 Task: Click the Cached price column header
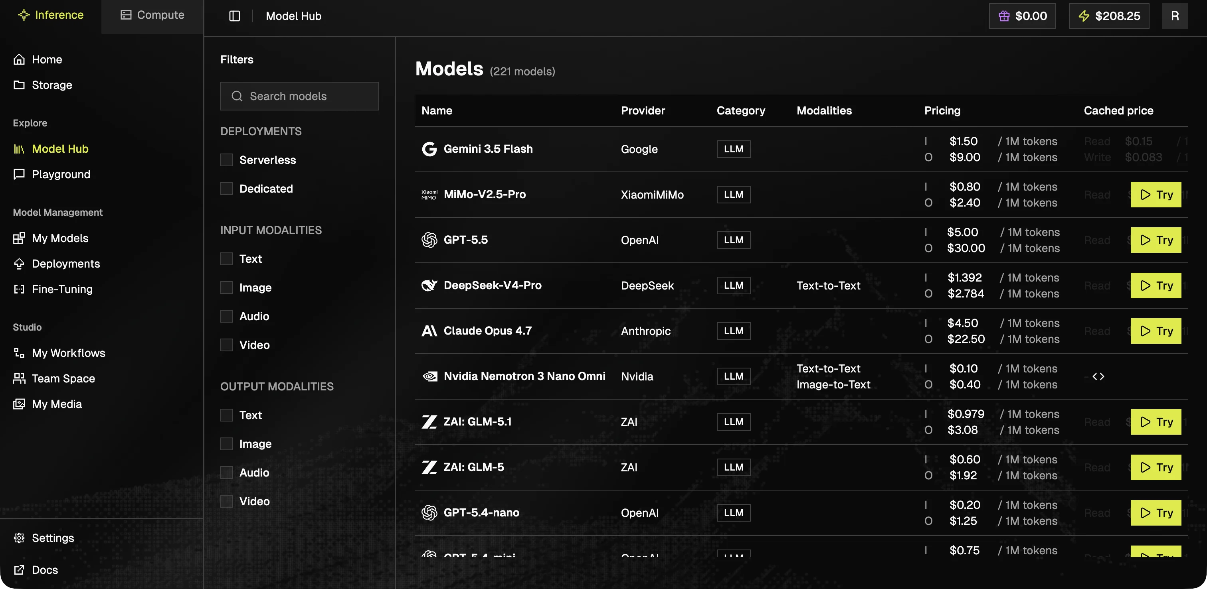[1118, 110]
